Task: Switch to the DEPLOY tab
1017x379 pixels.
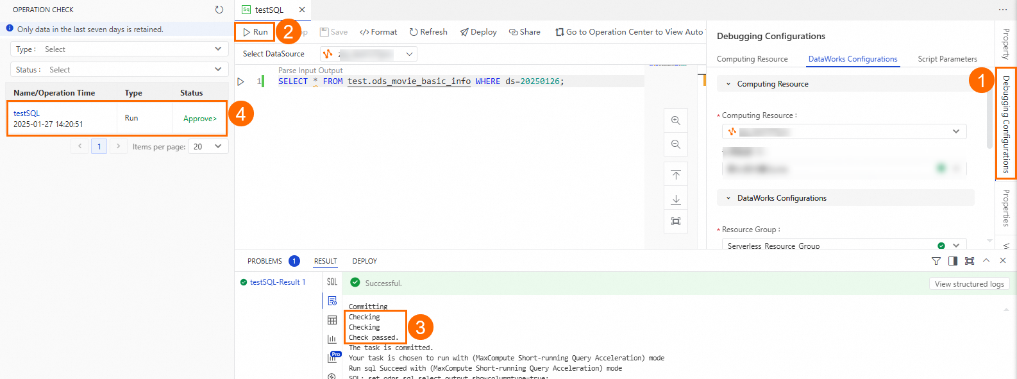Action: pos(364,261)
